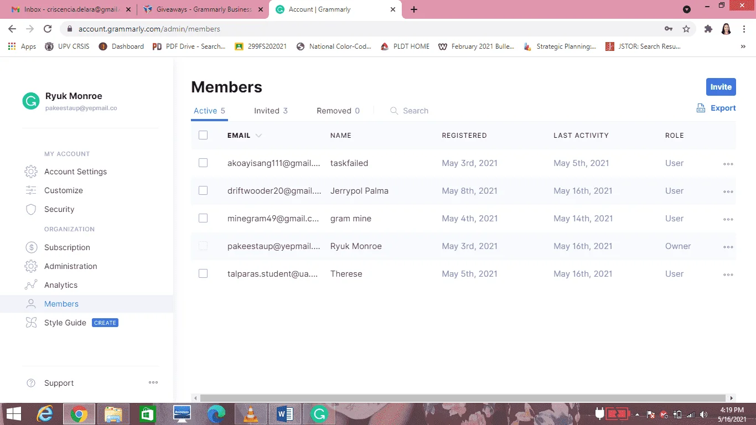Switch to the Invited members tab
The image size is (756, 425).
pos(271,111)
